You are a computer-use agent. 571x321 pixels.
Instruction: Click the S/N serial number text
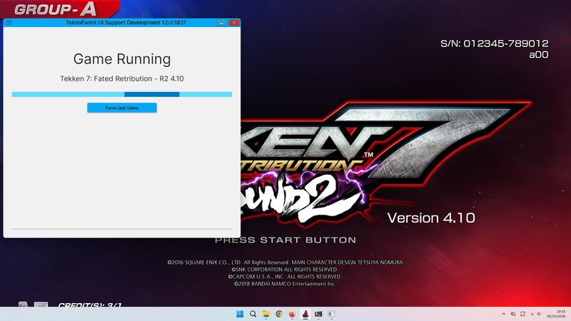point(495,44)
